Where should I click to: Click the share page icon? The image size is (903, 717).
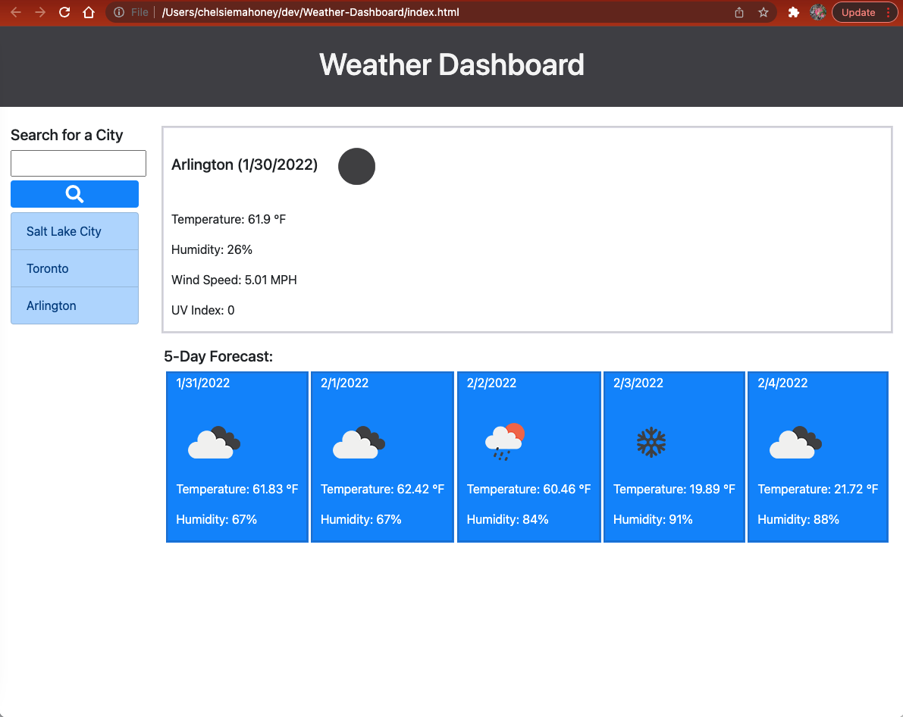click(739, 12)
